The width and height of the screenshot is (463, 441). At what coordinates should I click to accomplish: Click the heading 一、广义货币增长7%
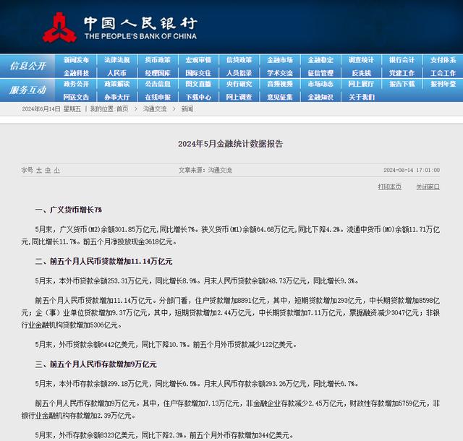click(x=69, y=210)
